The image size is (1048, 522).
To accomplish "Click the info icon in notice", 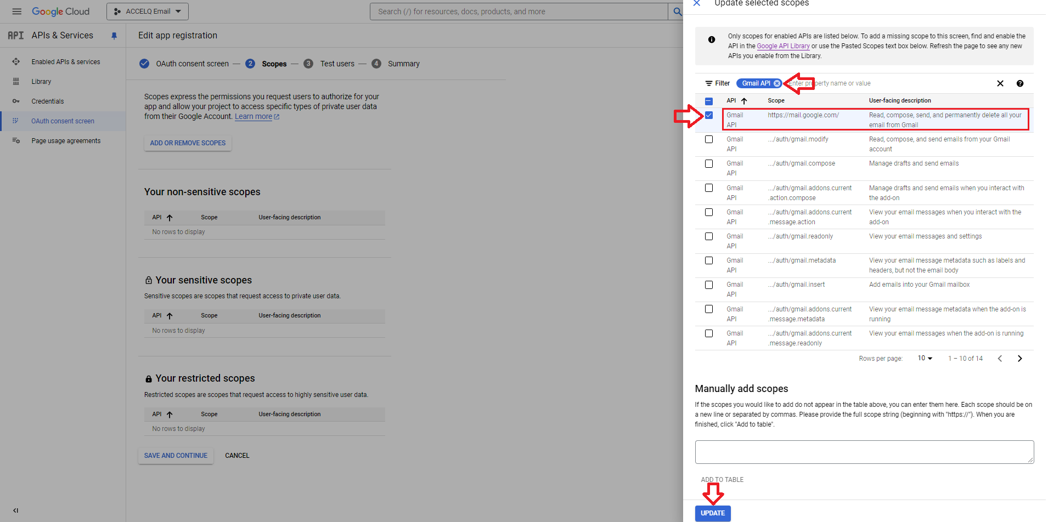I will coord(712,39).
